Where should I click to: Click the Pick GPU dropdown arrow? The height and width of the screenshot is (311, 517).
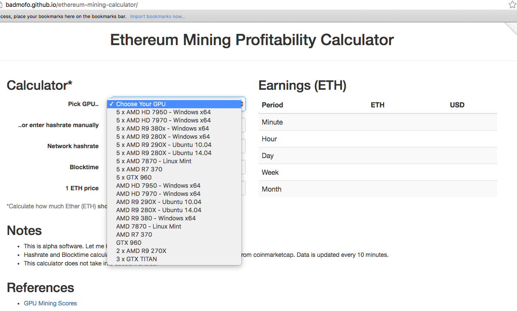pos(243,104)
